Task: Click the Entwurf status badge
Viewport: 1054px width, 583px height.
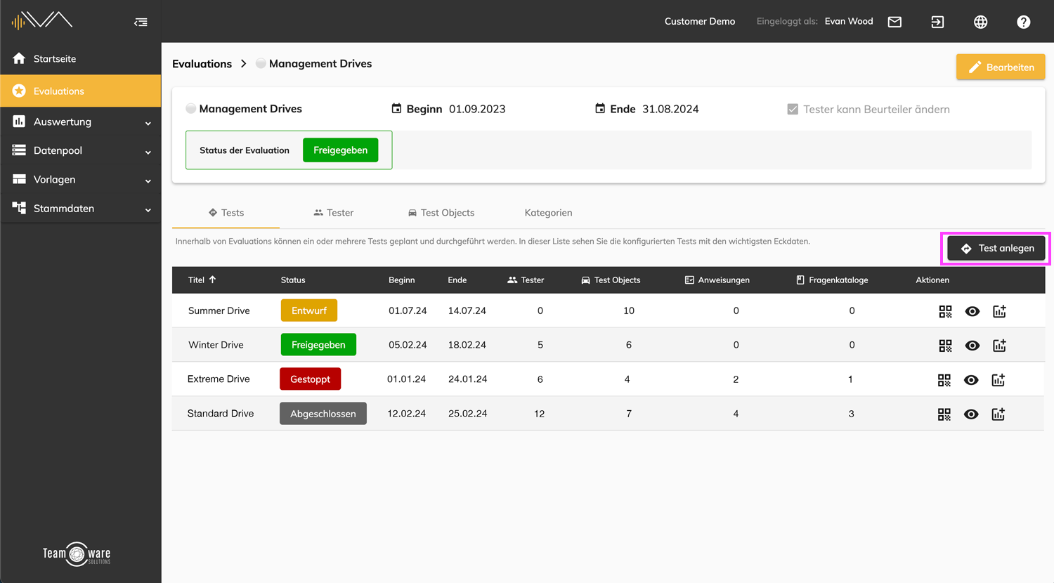Action: click(x=309, y=310)
